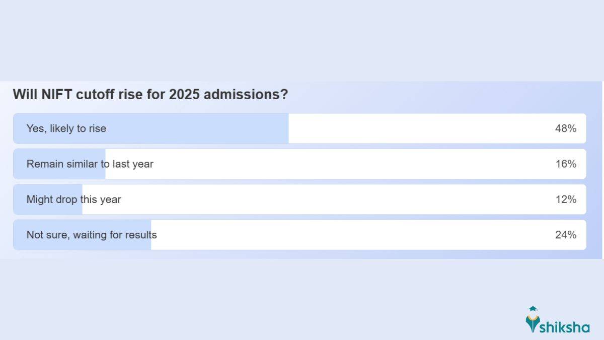The width and height of the screenshot is (604, 340).
Task: Click the white unfilled area of the 16% bar
Action: coord(352,164)
